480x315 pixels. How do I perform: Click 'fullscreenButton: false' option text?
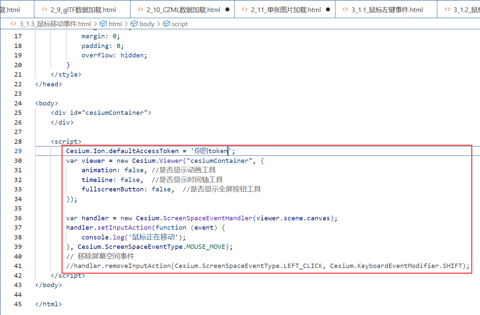tap(126, 189)
